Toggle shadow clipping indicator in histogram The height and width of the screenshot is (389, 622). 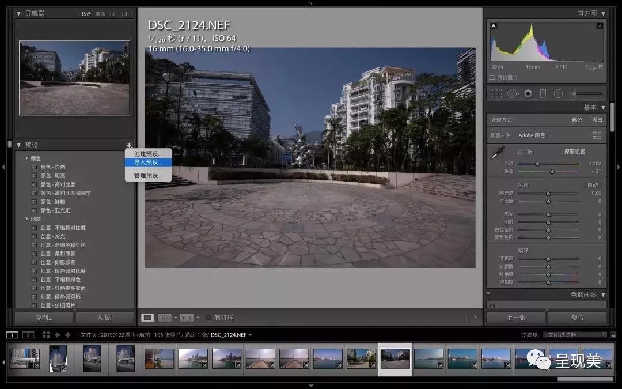494,26
